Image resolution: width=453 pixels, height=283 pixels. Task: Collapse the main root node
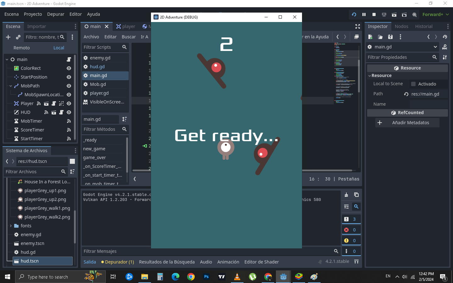[7, 59]
